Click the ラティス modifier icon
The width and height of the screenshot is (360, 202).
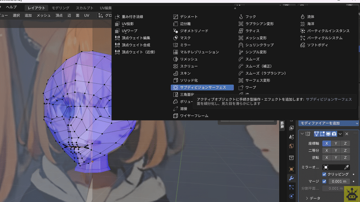point(241,31)
